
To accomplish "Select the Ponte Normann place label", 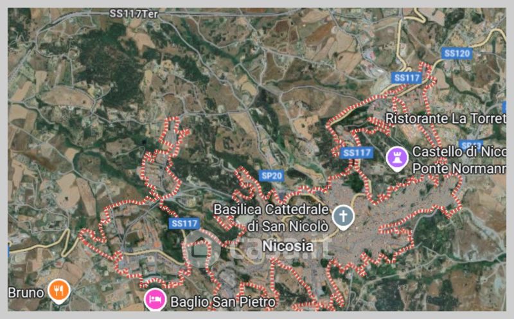I will 459,169.
